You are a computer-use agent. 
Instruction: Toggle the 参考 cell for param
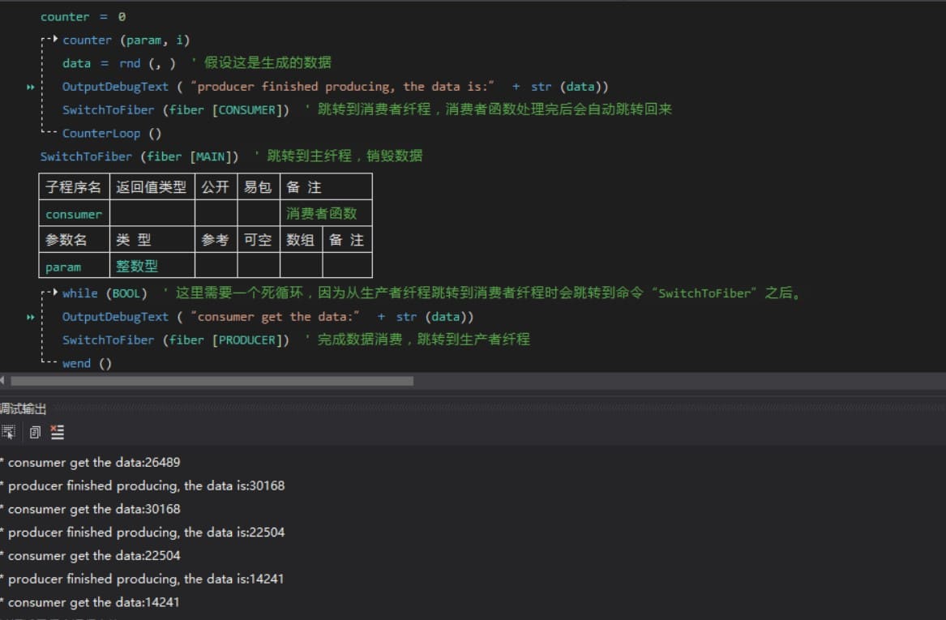[216, 266]
